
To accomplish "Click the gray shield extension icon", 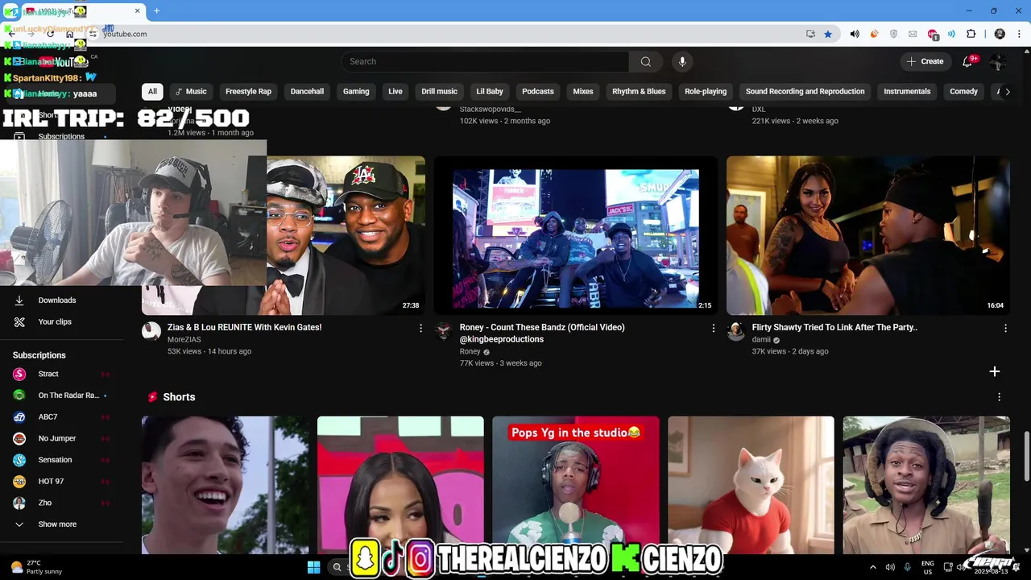I will (893, 34).
